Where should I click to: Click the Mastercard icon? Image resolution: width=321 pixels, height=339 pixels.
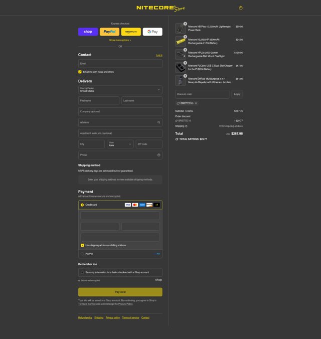click(x=135, y=205)
